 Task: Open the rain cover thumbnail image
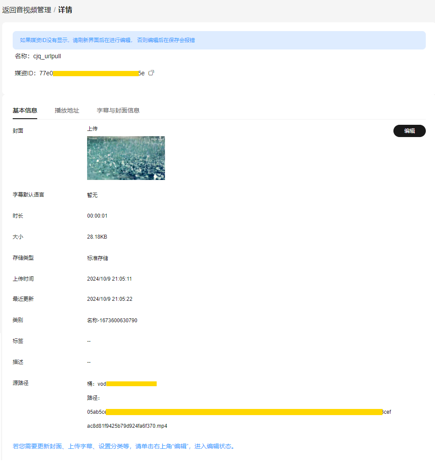126,158
